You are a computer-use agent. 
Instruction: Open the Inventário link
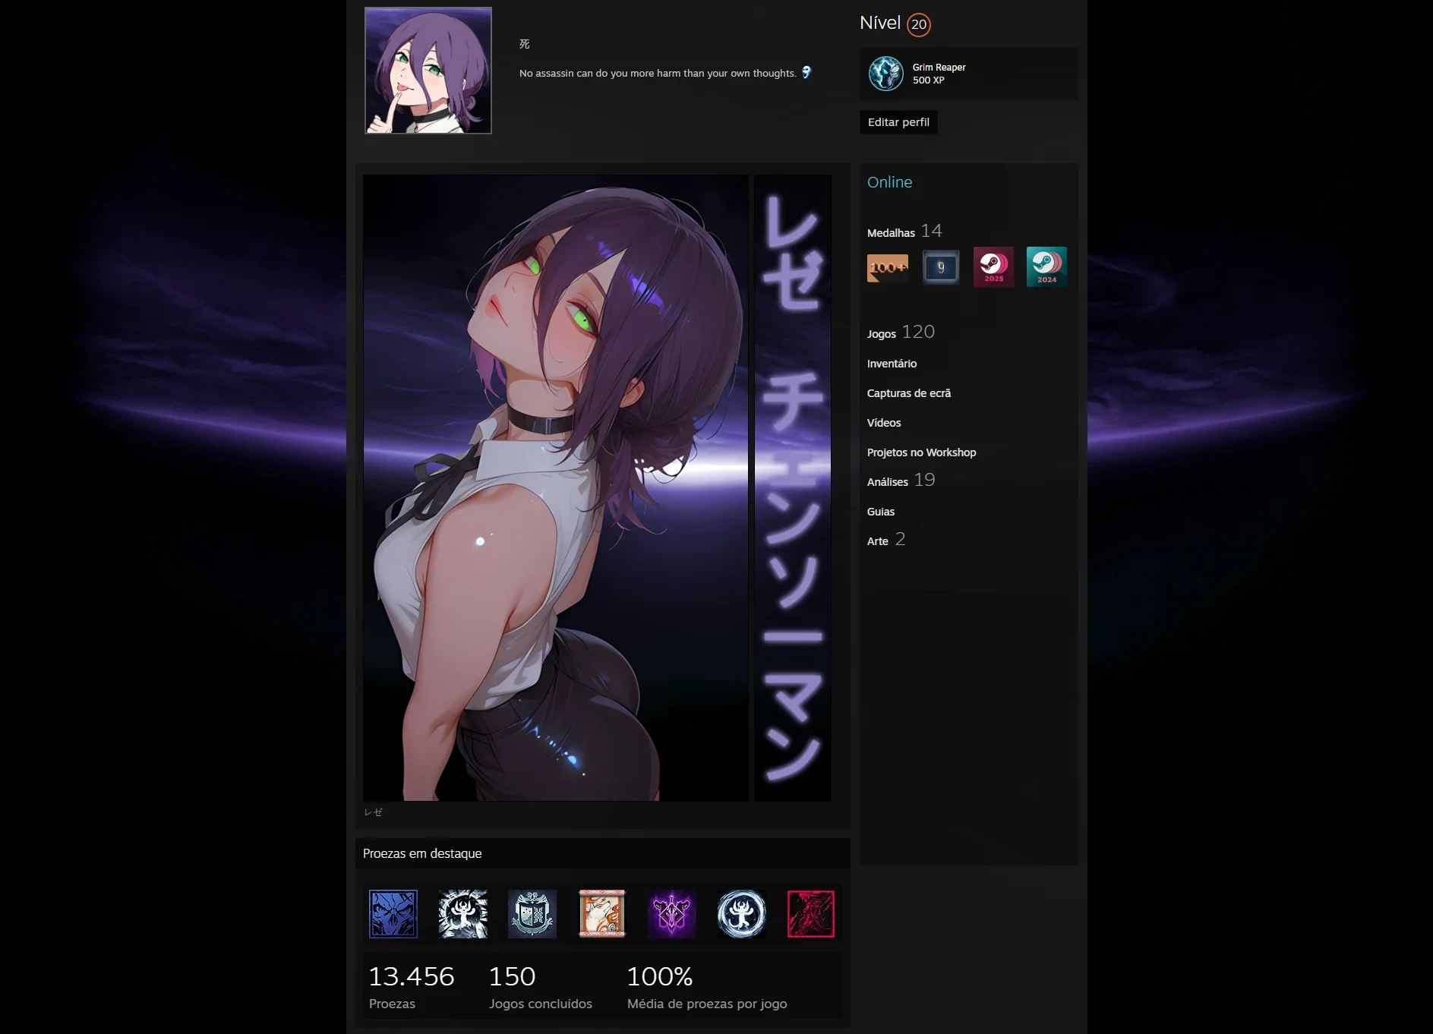892,364
